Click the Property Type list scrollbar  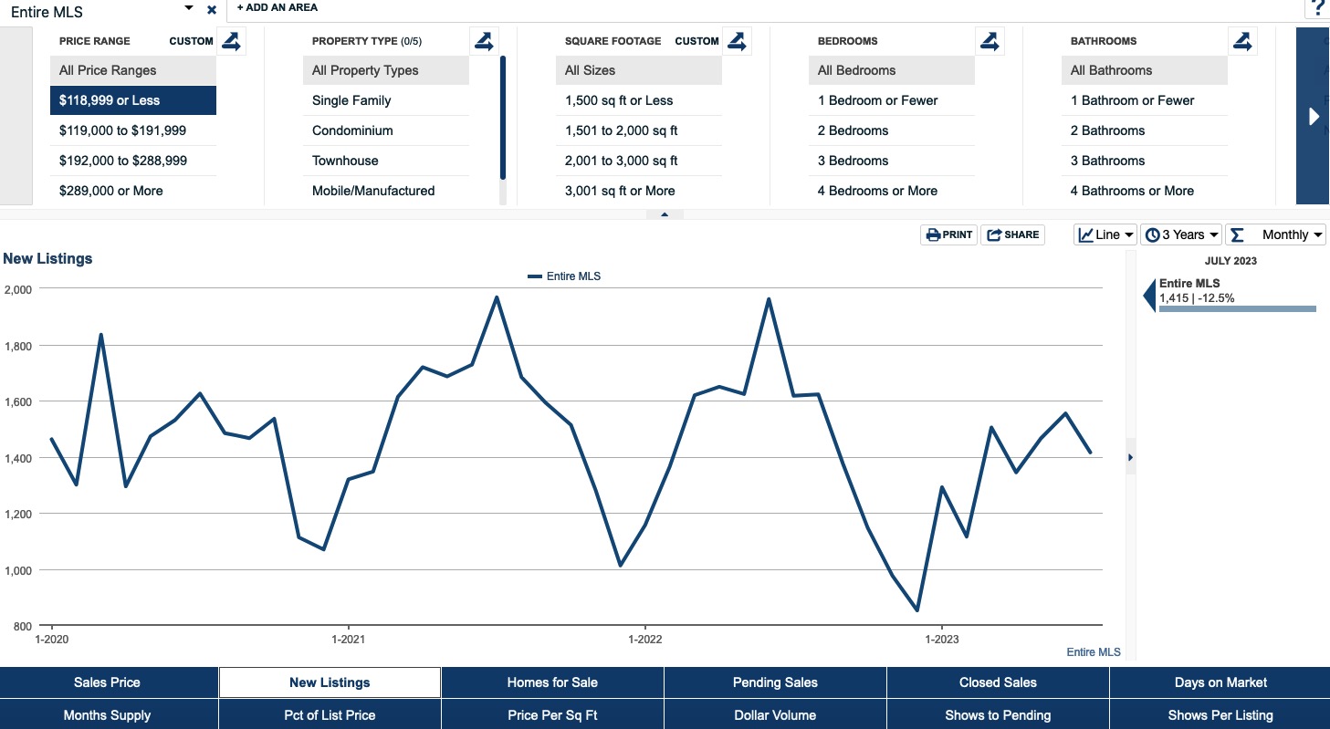502,119
